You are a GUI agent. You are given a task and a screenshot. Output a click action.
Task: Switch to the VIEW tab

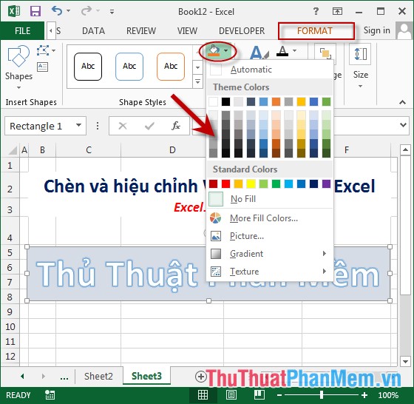[187, 31]
